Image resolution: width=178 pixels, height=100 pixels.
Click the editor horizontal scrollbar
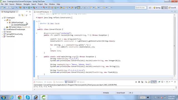coord(105,78)
